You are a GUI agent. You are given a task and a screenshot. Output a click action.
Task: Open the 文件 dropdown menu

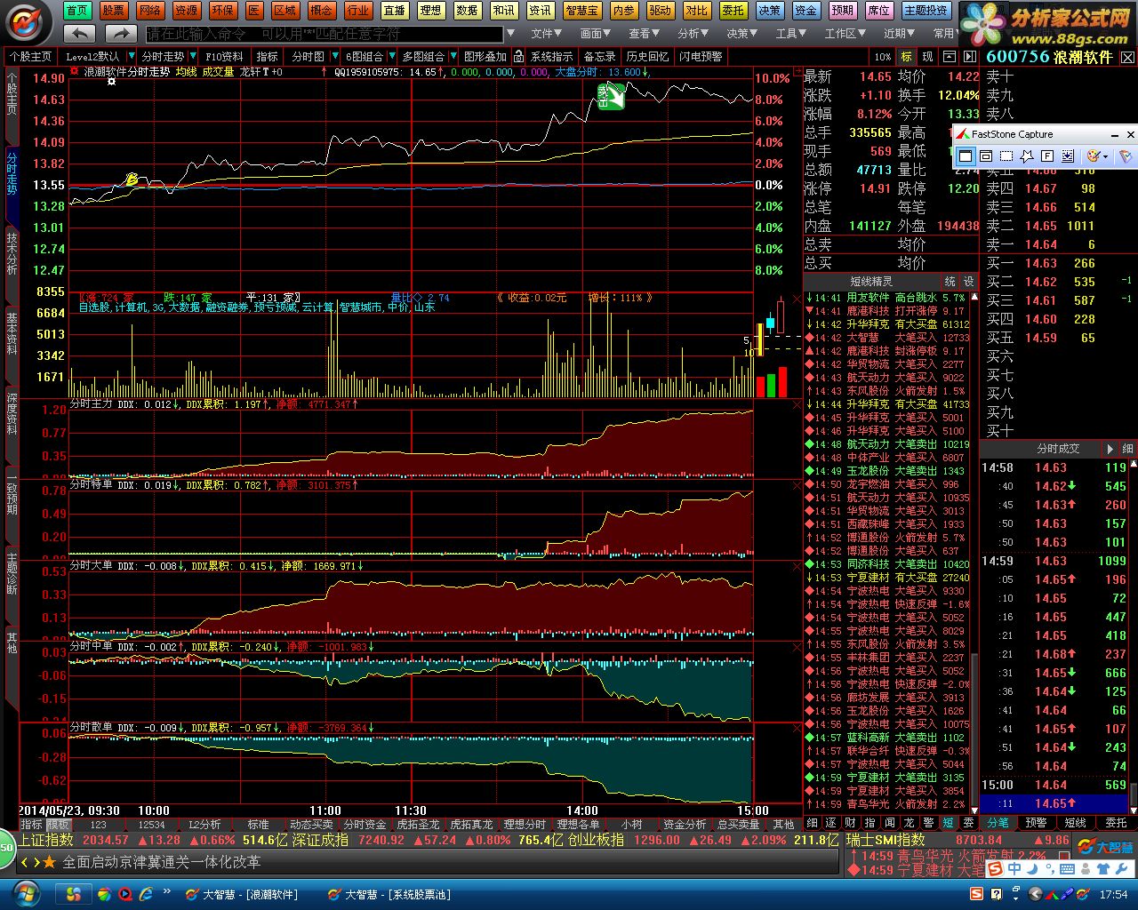tap(548, 33)
